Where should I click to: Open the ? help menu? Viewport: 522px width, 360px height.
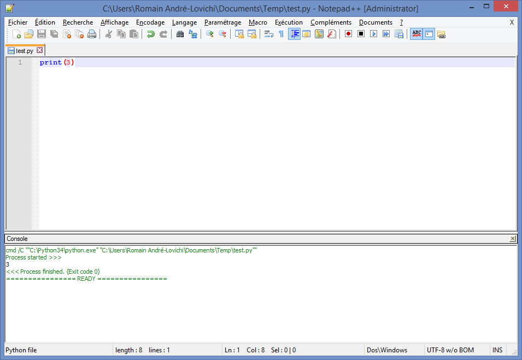click(402, 22)
